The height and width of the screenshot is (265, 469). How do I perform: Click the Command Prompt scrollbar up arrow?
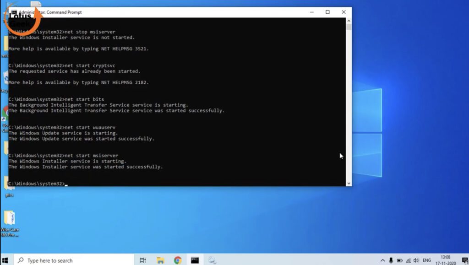pyautogui.click(x=349, y=21)
